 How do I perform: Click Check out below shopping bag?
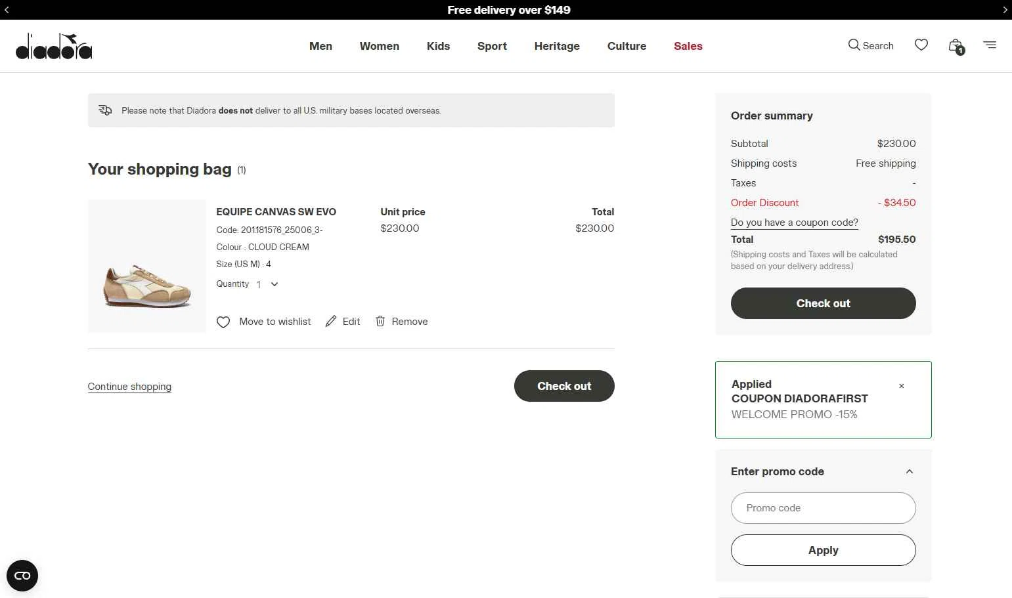(x=564, y=386)
